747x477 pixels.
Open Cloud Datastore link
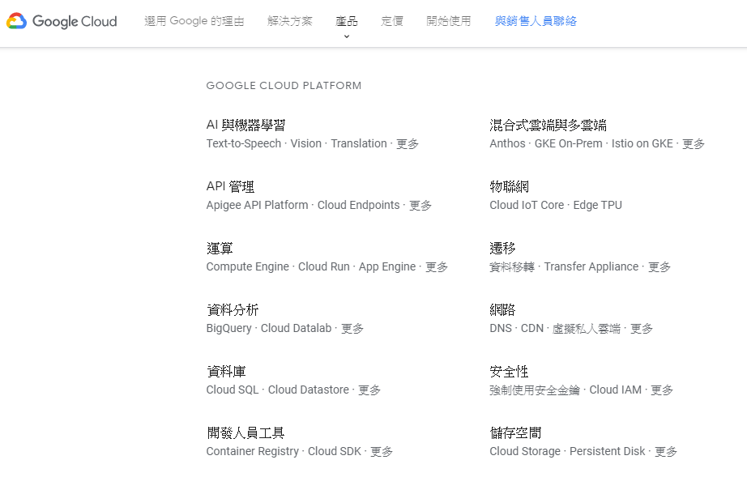pos(308,390)
